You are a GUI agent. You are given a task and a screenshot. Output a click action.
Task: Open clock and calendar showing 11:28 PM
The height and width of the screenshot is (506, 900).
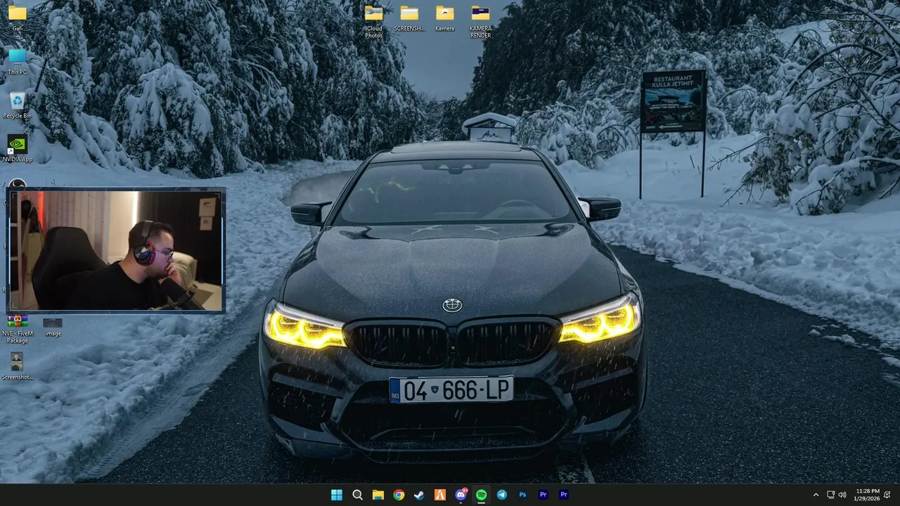click(x=867, y=495)
